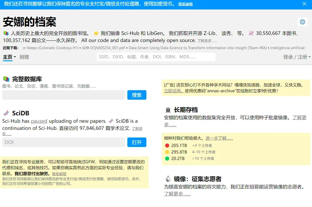Screen dimensions: 312x207
Task: Click the 完整数据库 heading
Action: tap(27, 79)
